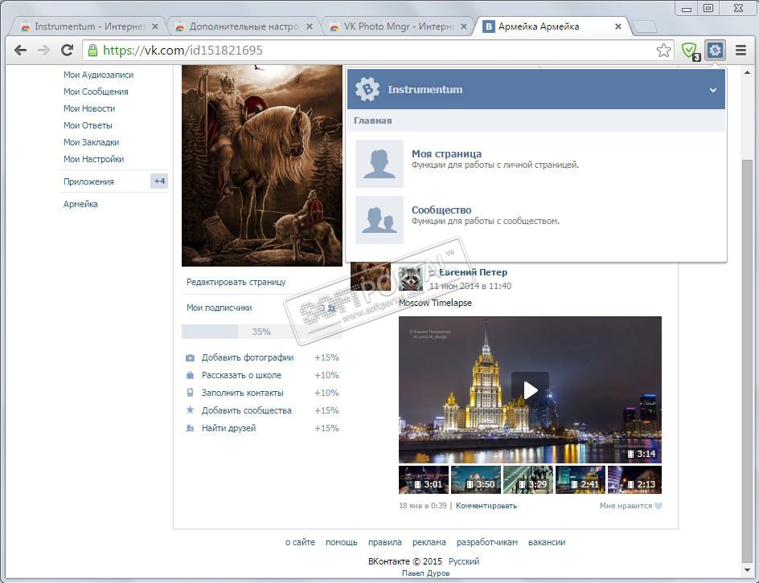
Task: Click the разработчикам footer link
Action: coord(487,542)
